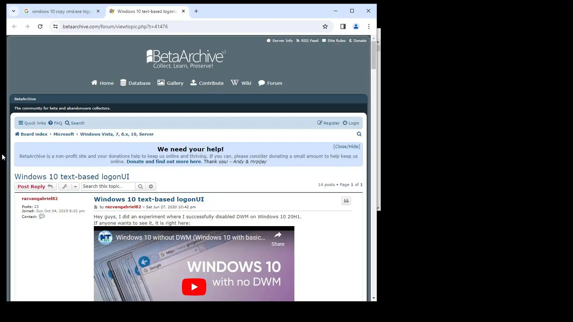Contact razvangabriel82 via the speech bubble icon

[42, 216]
